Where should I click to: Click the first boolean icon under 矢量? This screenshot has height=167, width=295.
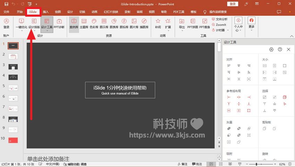[229, 128]
